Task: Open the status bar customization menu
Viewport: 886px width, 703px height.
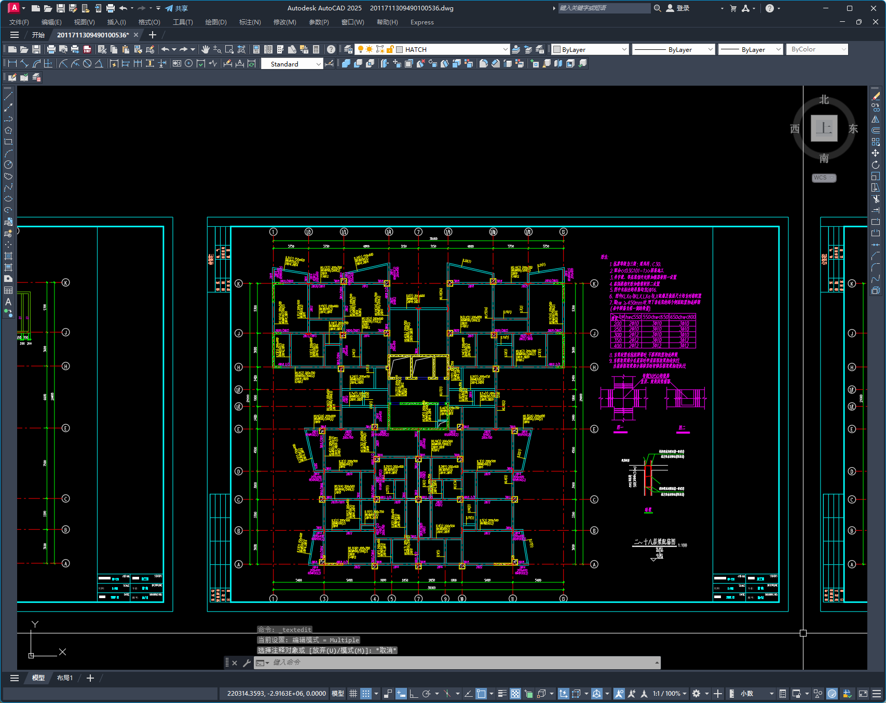Action: tap(877, 694)
